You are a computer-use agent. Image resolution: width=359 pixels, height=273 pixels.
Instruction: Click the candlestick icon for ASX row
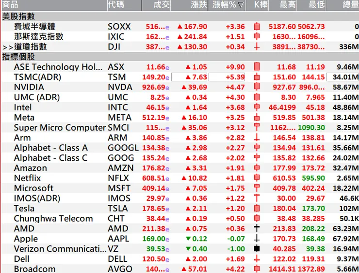tap(257, 67)
